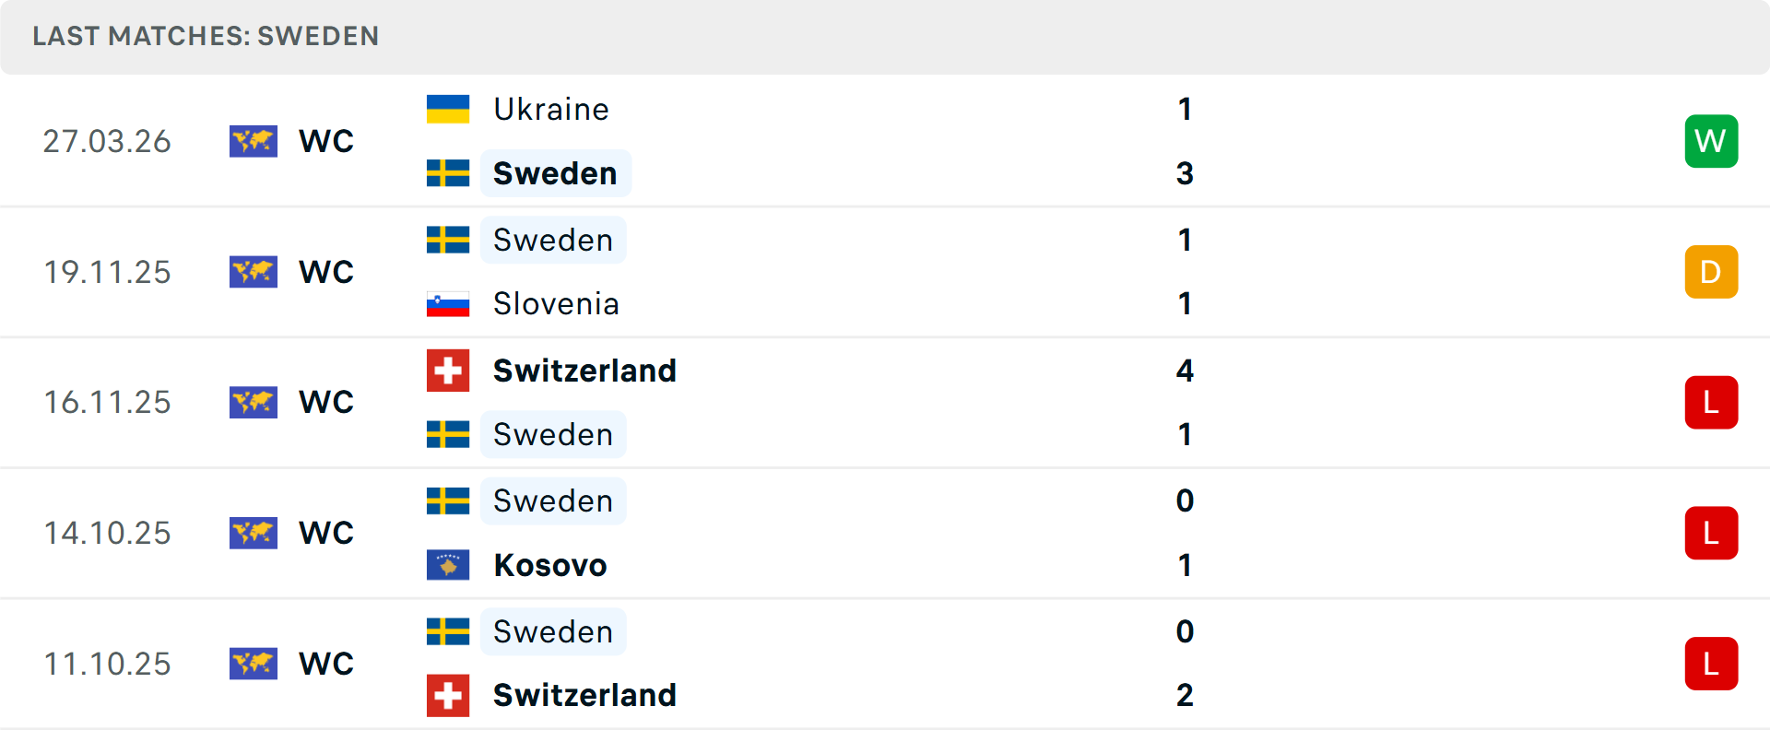
Task: Click the Last Matches: Sweden header
Action: pyautogui.click(x=206, y=36)
